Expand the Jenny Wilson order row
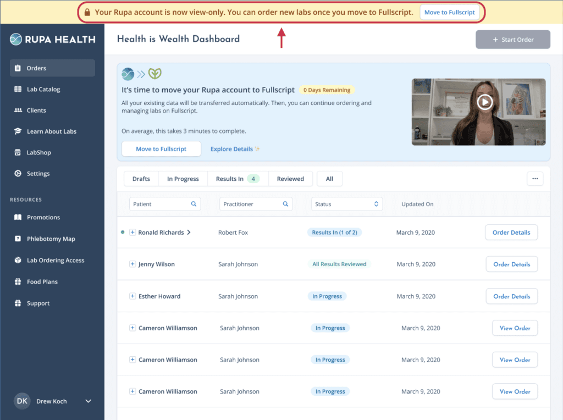 (133, 264)
